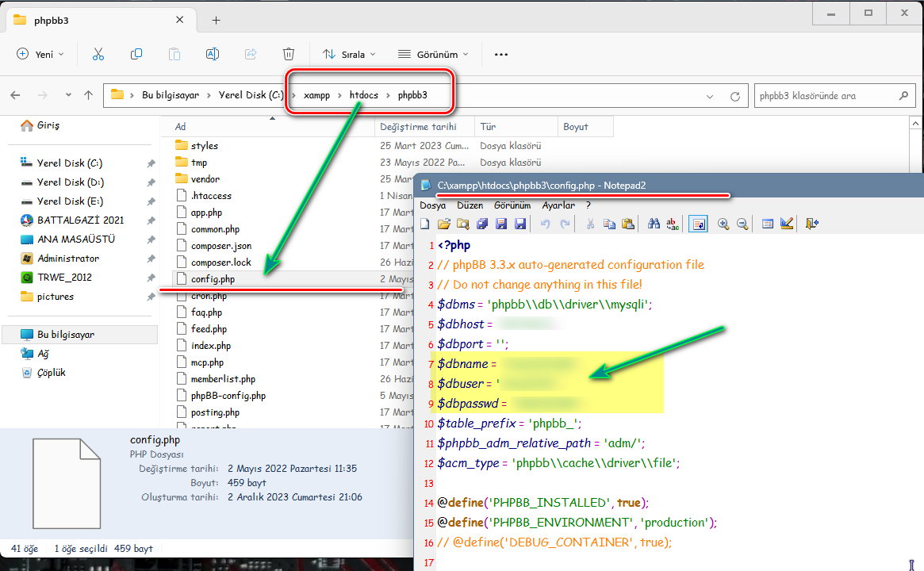This screenshot has height=571, width=924.
Task: Click the scissors Cut icon in Notepad2 toolbar
Action: (x=590, y=224)
